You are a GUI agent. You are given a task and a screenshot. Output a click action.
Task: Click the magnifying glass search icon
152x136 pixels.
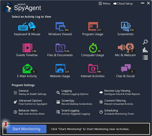pyautogui.click(x=145, y=42)
